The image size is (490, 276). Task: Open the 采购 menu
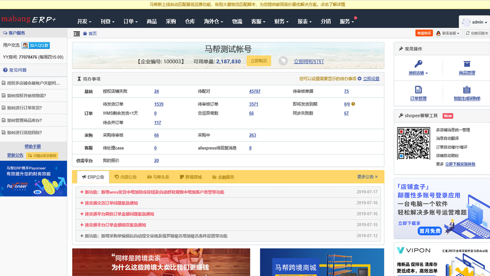tap(171, 21)
